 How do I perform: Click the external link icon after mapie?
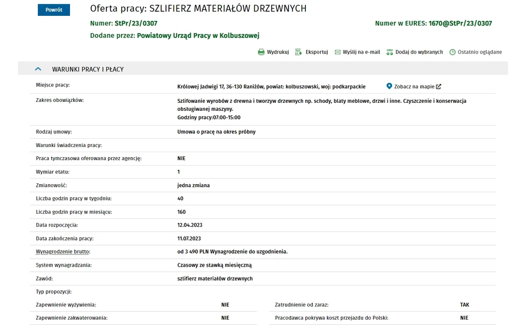click(x=439, y=87)
